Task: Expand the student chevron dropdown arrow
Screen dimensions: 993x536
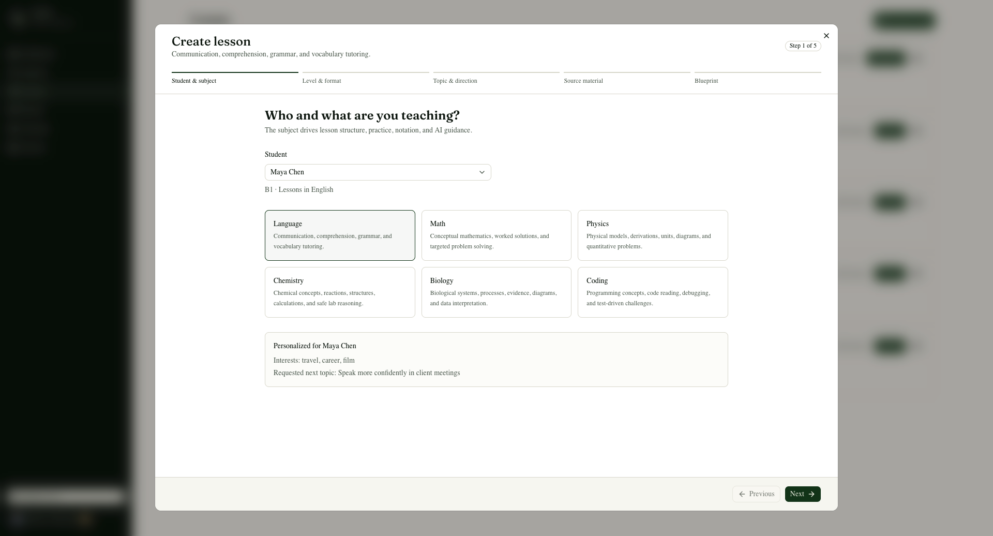Action: [x=482, y=172]
